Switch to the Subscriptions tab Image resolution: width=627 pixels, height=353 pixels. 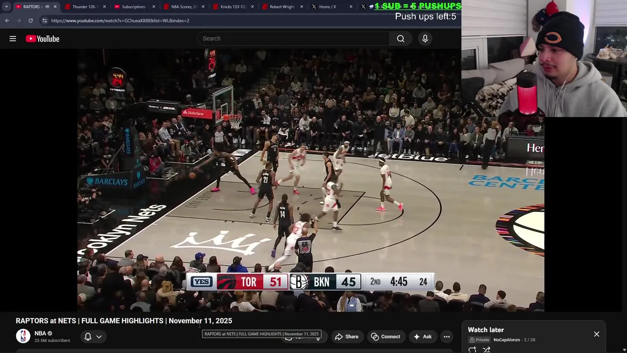click(x=133, y=7)
